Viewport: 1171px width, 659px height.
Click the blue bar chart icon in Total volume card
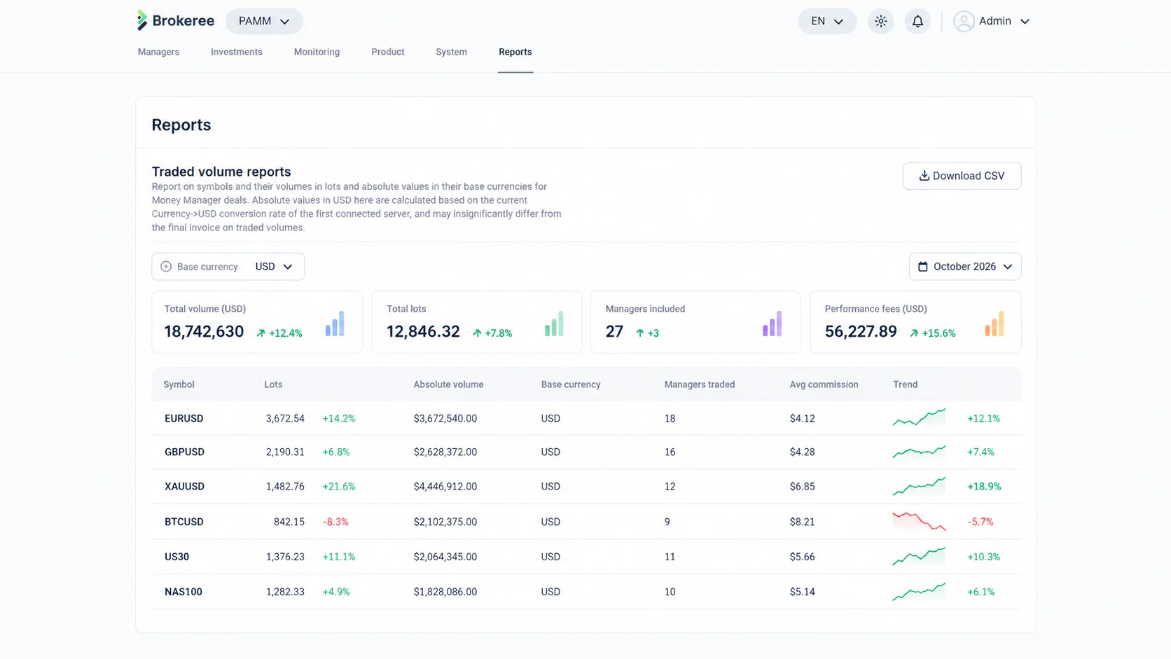335,324
